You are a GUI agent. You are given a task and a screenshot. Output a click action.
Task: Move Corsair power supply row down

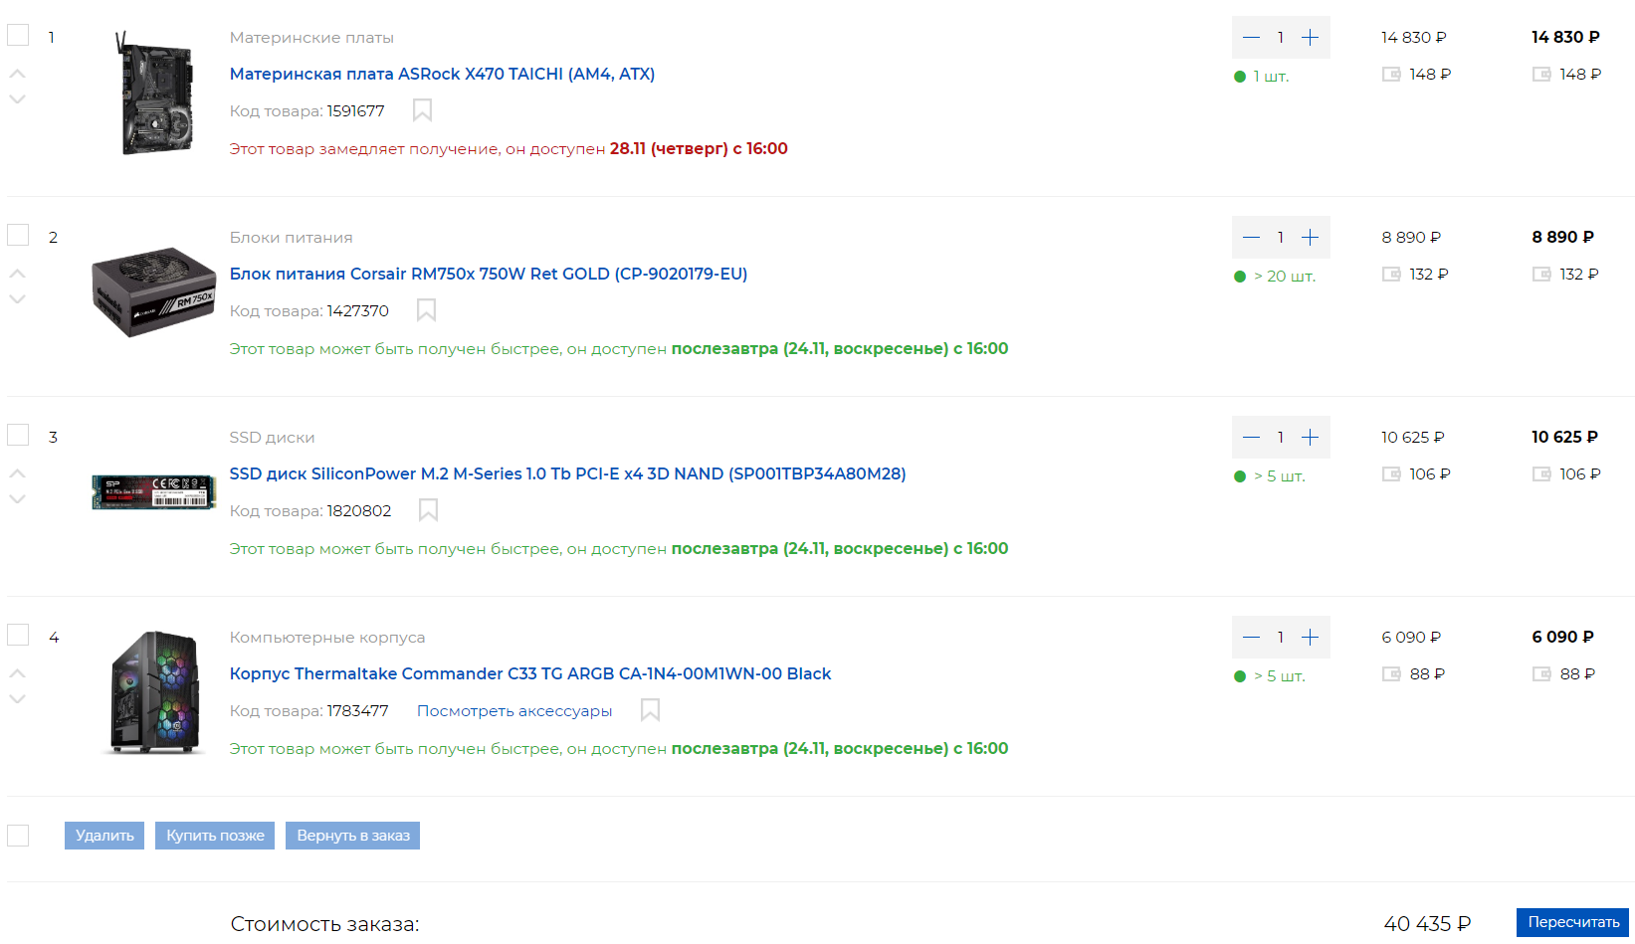click(17, 298)
